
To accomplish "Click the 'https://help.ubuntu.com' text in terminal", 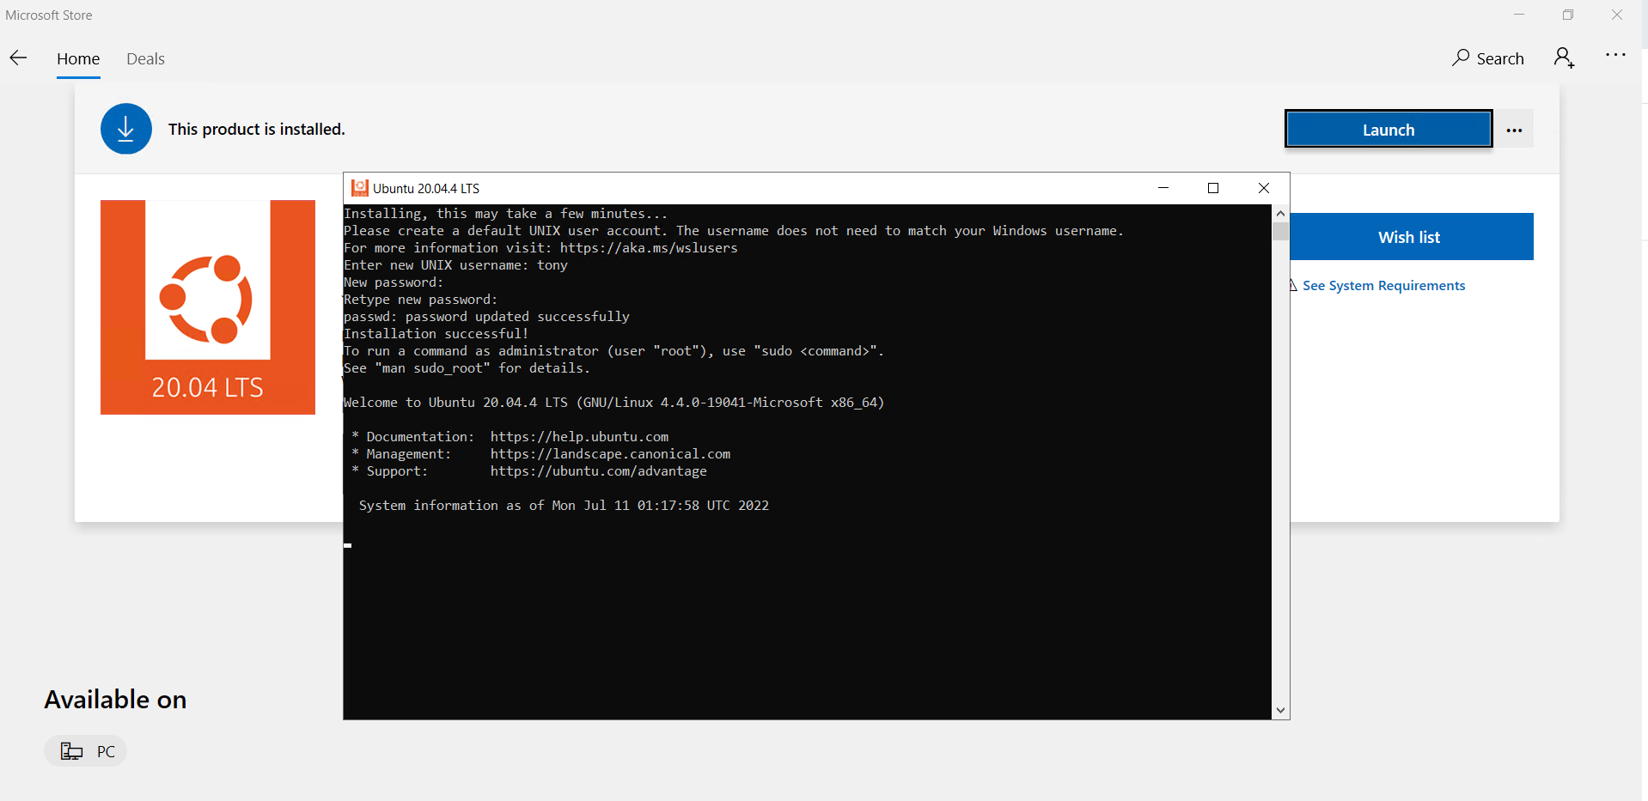I will click(579, 437).
